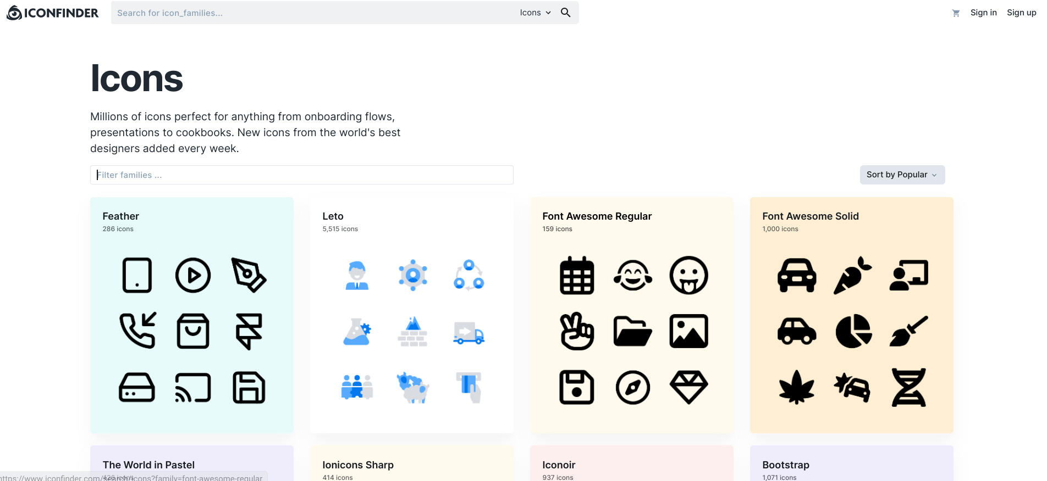The height and width of the screenshot is (481, 1047).
Task: Select the car crash icon
Action: coord(853,387)
